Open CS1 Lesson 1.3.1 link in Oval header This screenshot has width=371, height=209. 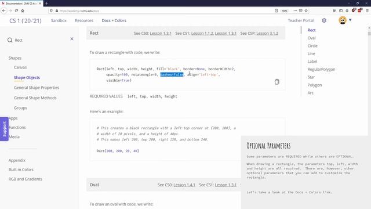click(x=225, y=185)
